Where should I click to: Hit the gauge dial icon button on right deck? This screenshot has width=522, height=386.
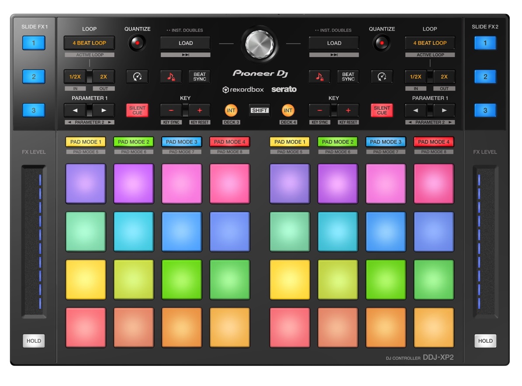click(382, 77)
